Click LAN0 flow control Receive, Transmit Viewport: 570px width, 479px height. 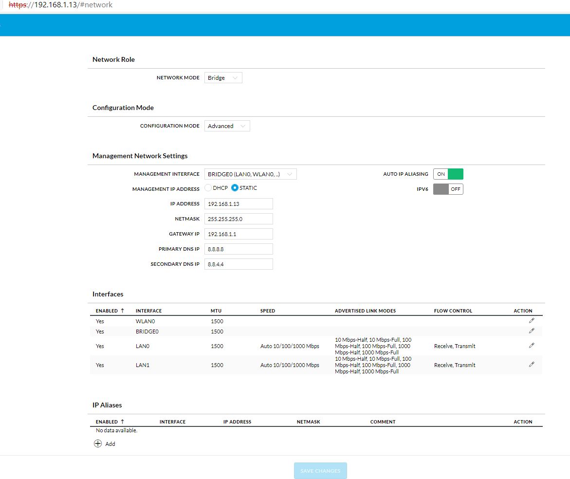click(455, 346)
